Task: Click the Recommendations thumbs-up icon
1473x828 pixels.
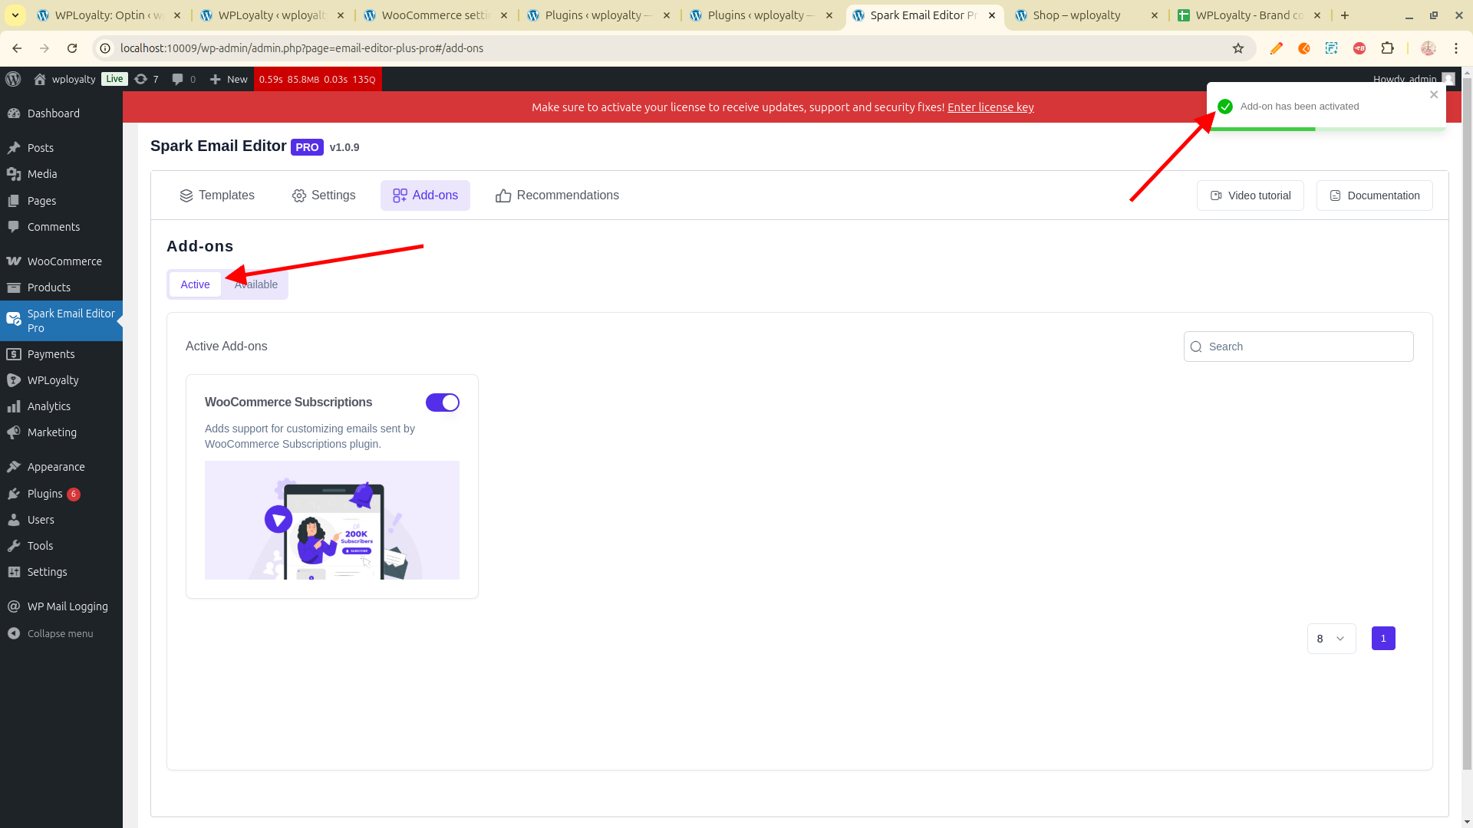Action: [503, 195]
